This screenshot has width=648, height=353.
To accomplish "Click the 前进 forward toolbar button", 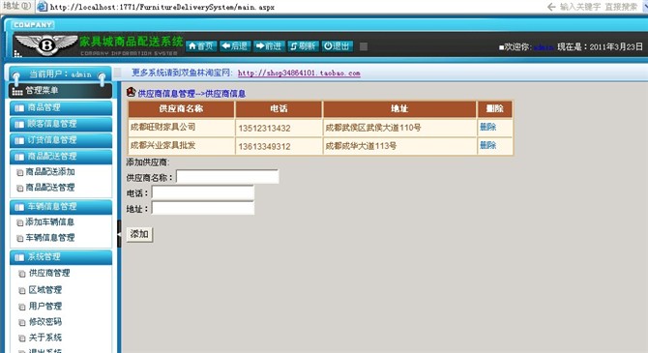I will tap(269, 46).
